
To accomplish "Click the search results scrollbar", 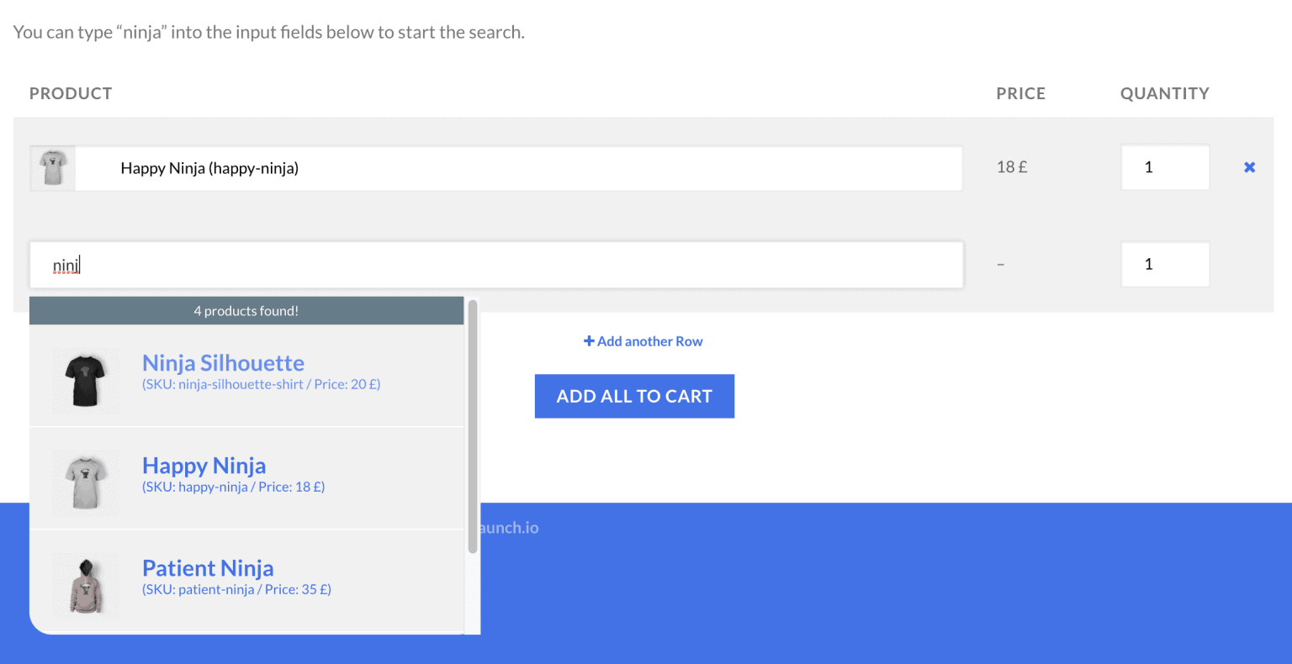I will 473,427.
